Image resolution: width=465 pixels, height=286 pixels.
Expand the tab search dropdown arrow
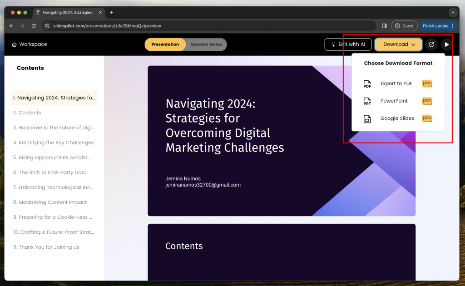pyautogui.click(x=453, y=12)
